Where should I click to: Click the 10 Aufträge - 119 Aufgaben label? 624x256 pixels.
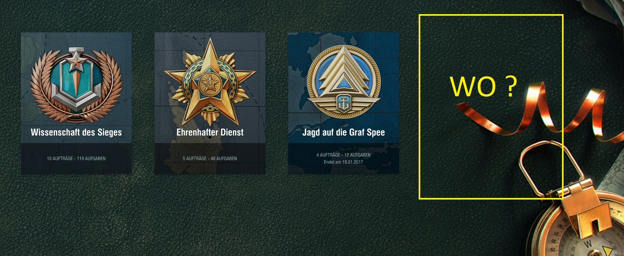point(76,158)
